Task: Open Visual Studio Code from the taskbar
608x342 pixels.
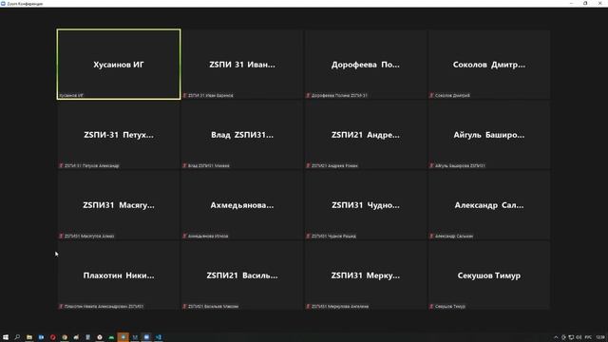Action: coord(159,337)
